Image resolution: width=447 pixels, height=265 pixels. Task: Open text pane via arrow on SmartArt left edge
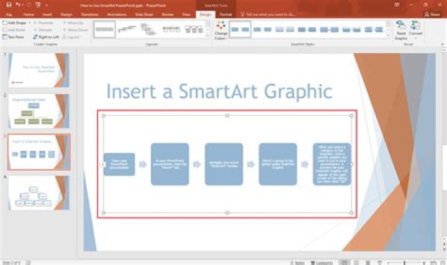103,164
